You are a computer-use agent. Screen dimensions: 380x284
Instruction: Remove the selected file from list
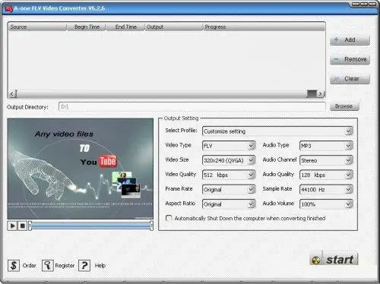tap(350, 59)
